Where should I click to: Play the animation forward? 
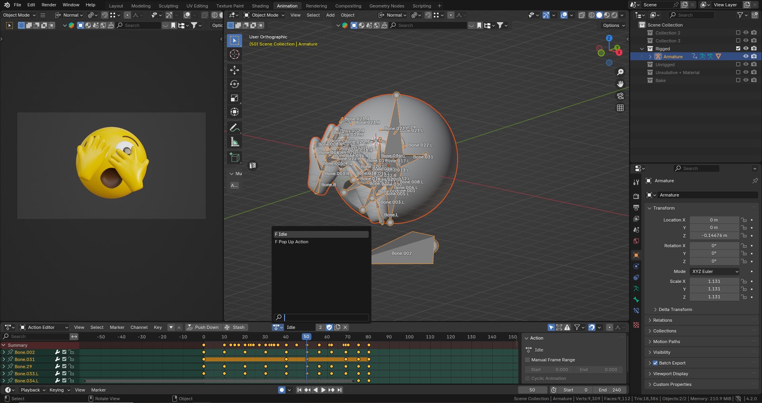click(323, 390)
